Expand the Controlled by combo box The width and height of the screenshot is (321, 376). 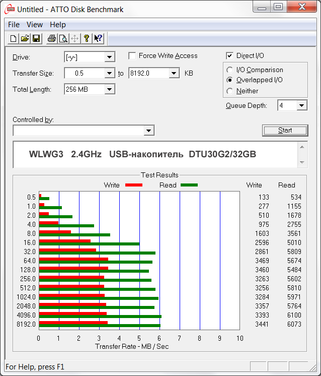click(x=148, y=131)
